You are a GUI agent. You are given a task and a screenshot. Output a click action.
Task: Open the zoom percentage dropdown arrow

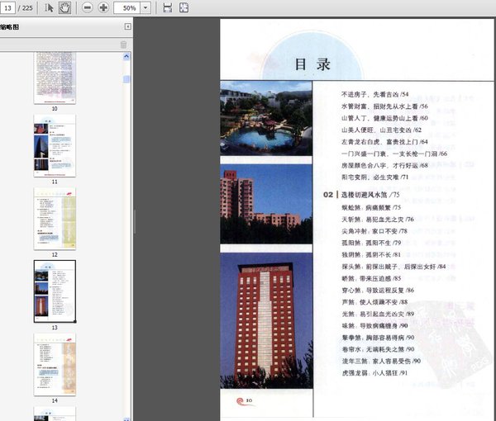(145, 7)
